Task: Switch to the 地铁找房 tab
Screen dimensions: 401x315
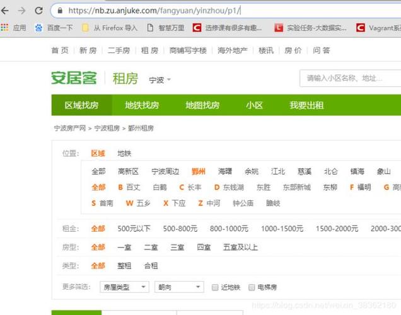Action: pyautogui.click(x=142, y=105)
